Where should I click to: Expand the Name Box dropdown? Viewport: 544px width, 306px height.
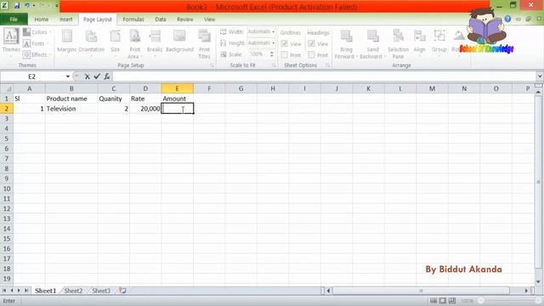pyautogui.click(x=68, y=76)
